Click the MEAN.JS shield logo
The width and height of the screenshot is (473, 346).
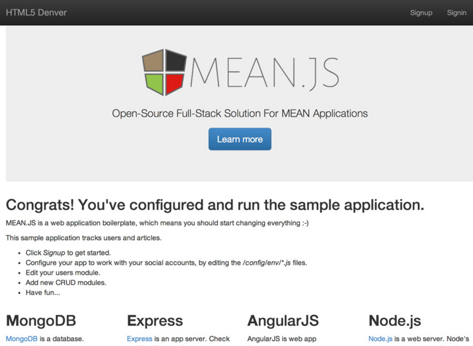tap(164, 72)
